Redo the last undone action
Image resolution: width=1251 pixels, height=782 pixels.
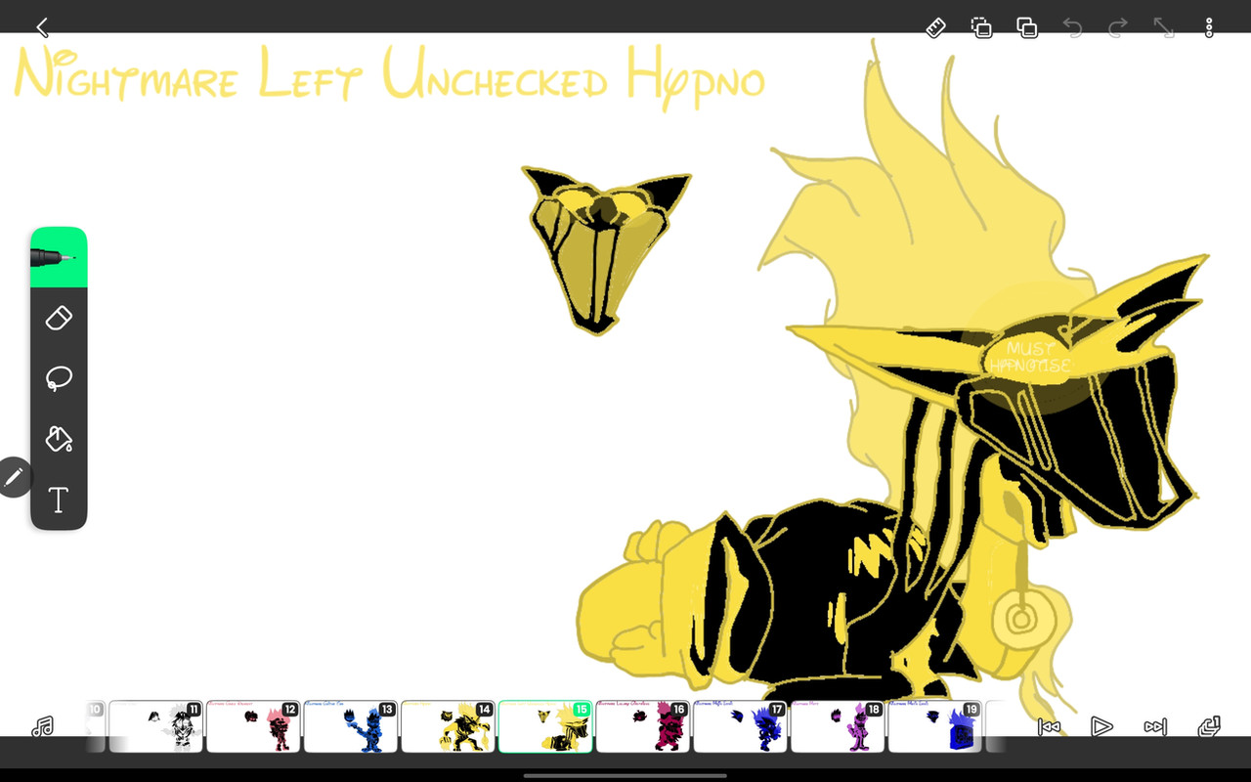pyautogui.click(x=1118, y=27)
